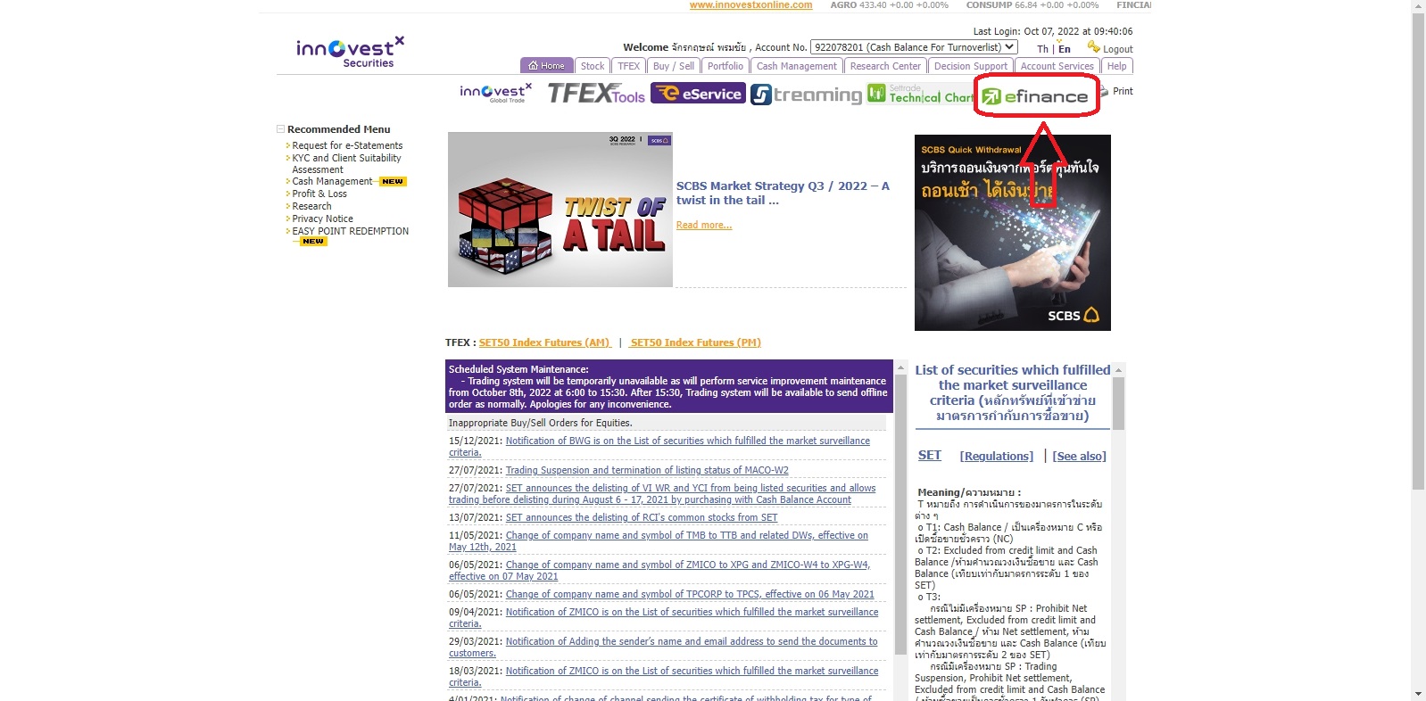This screenshot has width=1426, height=701.
Task: Open the Research Center tab
Action: (885, 66)
